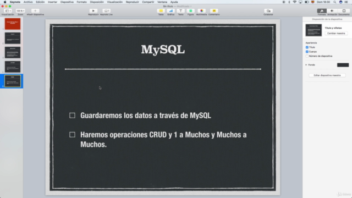Open the Documento inspector panel
Image resolution: width=352 pixels, height=198 pixels.
[x=344, y=11]
